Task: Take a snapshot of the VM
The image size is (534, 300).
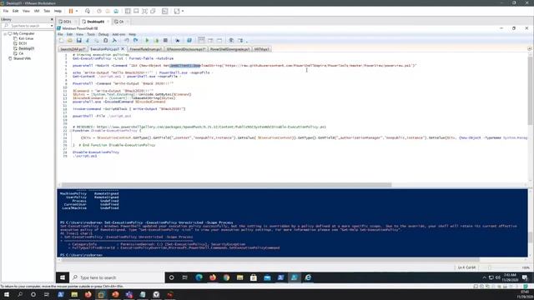Action: click(x=99, y=11)
